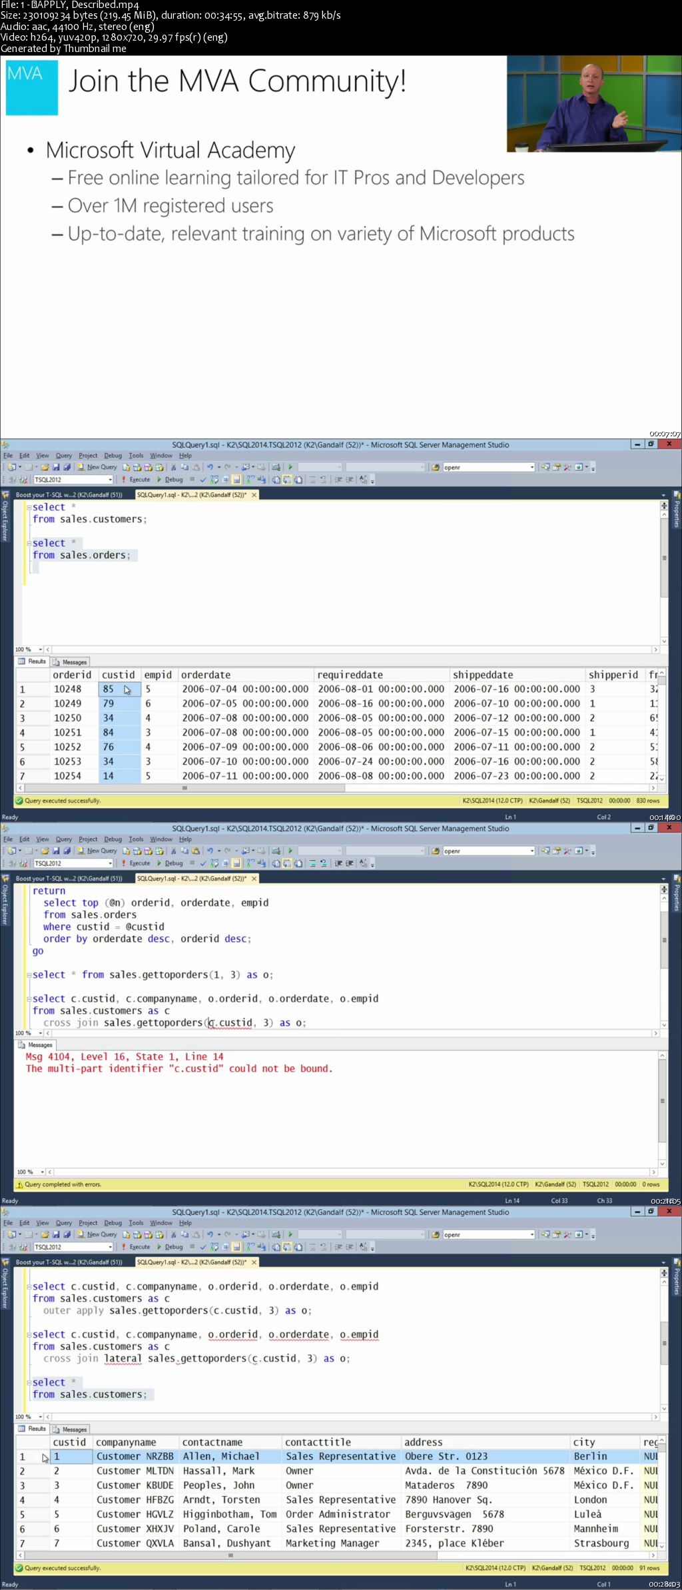682x1590 pixels.
Task: Click the Messages tab above the Msg 4104 error
Action: tap(36, 1045)
